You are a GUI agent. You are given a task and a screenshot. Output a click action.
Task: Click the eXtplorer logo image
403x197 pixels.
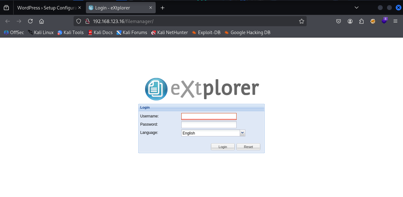click(x=201, y=89)
